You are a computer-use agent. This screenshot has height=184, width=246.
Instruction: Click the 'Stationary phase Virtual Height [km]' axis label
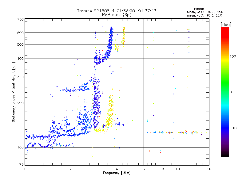pos(14,92)
